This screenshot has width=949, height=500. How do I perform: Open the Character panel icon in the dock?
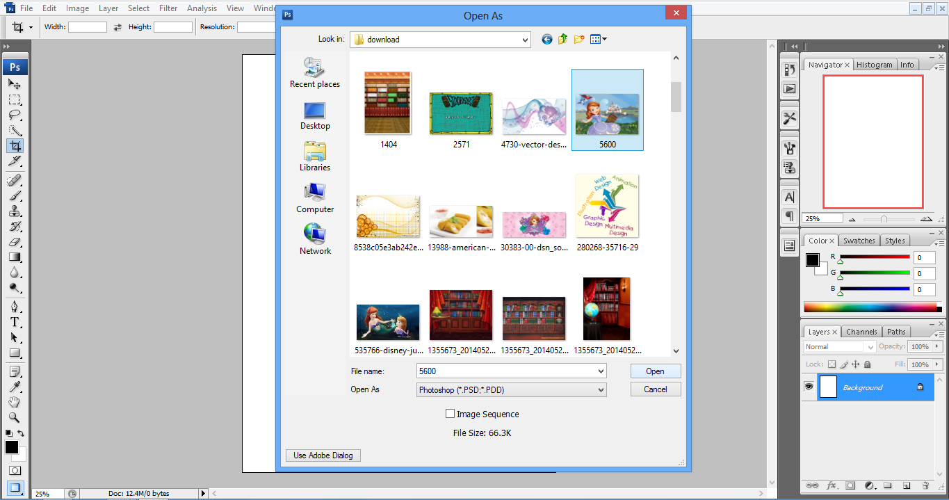pos(789,197)
